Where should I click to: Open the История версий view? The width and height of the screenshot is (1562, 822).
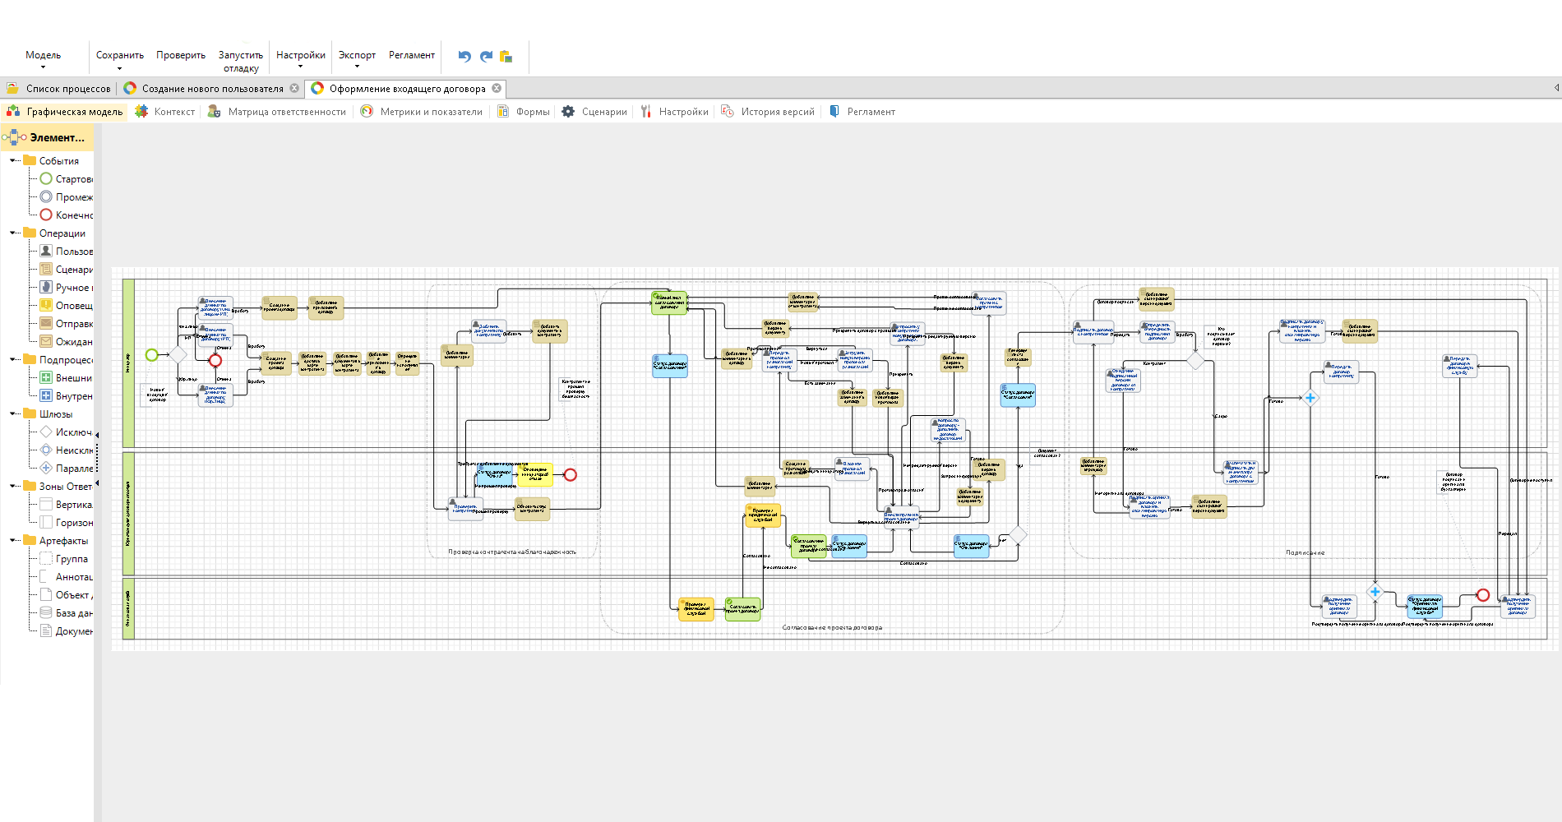coord(768,111)
